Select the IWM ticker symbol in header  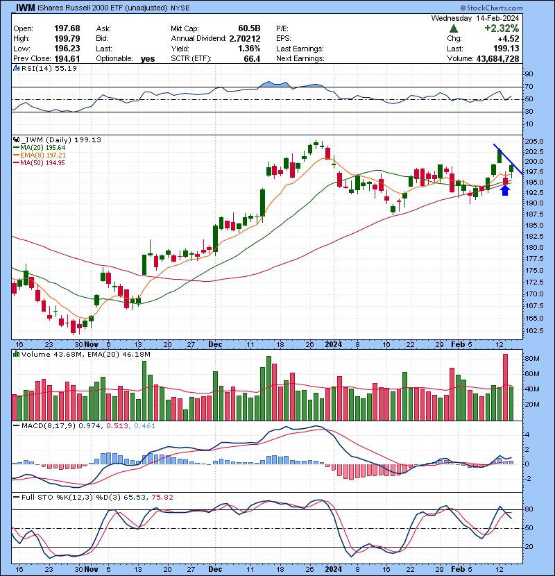coord(26,8)
